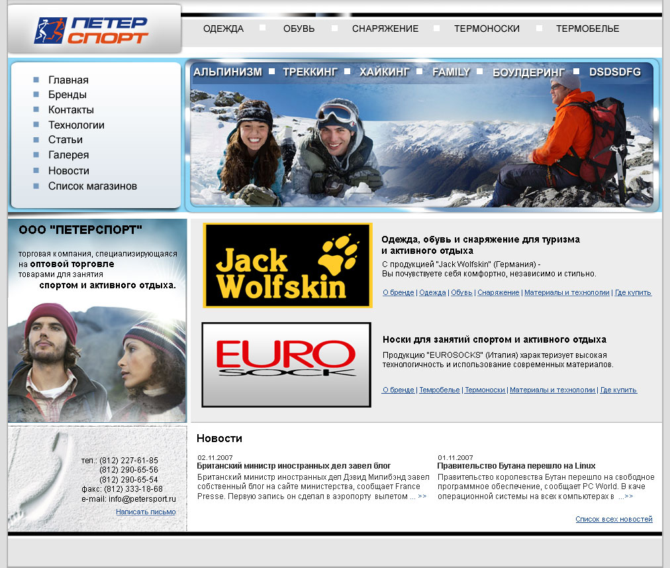Open Jack Wolfskin О бренде link

399,292
